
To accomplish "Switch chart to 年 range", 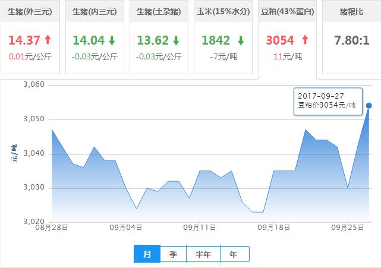I will pos(234,254).
